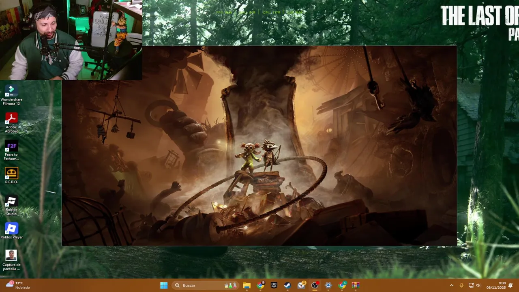Click the Buscar search box in taskbar
Image resolution: width=519 pixels, height=292 pixels.
(205, 286)
